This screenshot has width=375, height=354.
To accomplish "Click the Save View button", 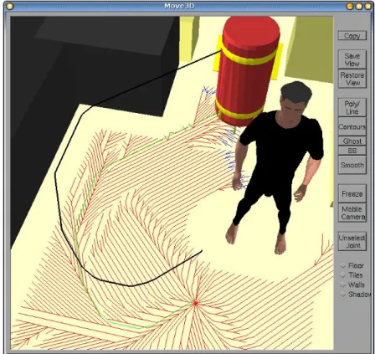I will [352, 59].
